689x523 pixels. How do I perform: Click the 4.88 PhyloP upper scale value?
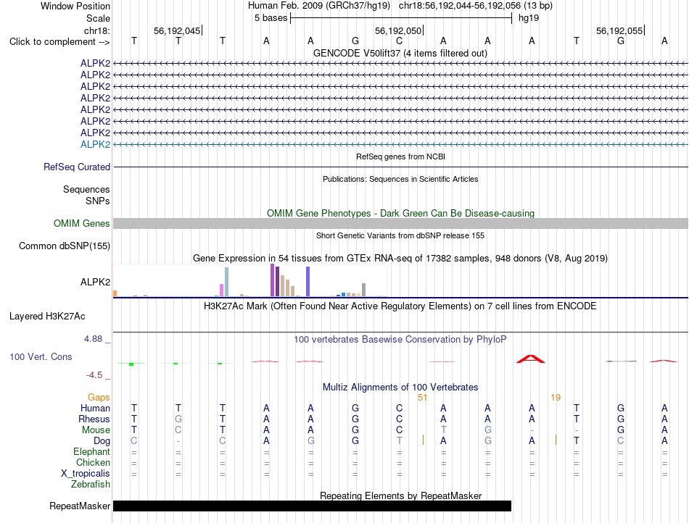click(x=93, y=339)
